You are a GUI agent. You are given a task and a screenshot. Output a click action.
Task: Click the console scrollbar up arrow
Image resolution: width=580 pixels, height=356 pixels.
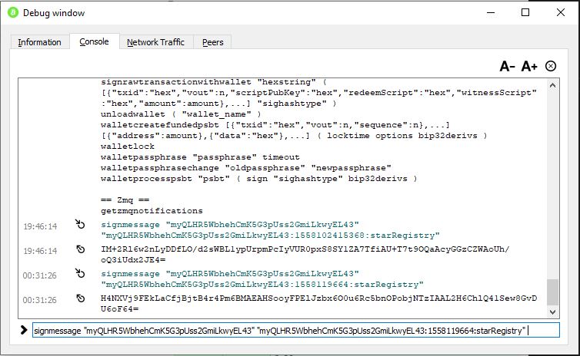pos(552,85)
